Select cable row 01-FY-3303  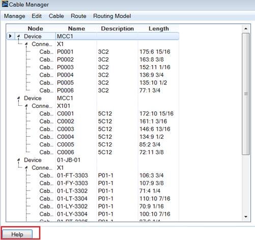pos(93,183)
